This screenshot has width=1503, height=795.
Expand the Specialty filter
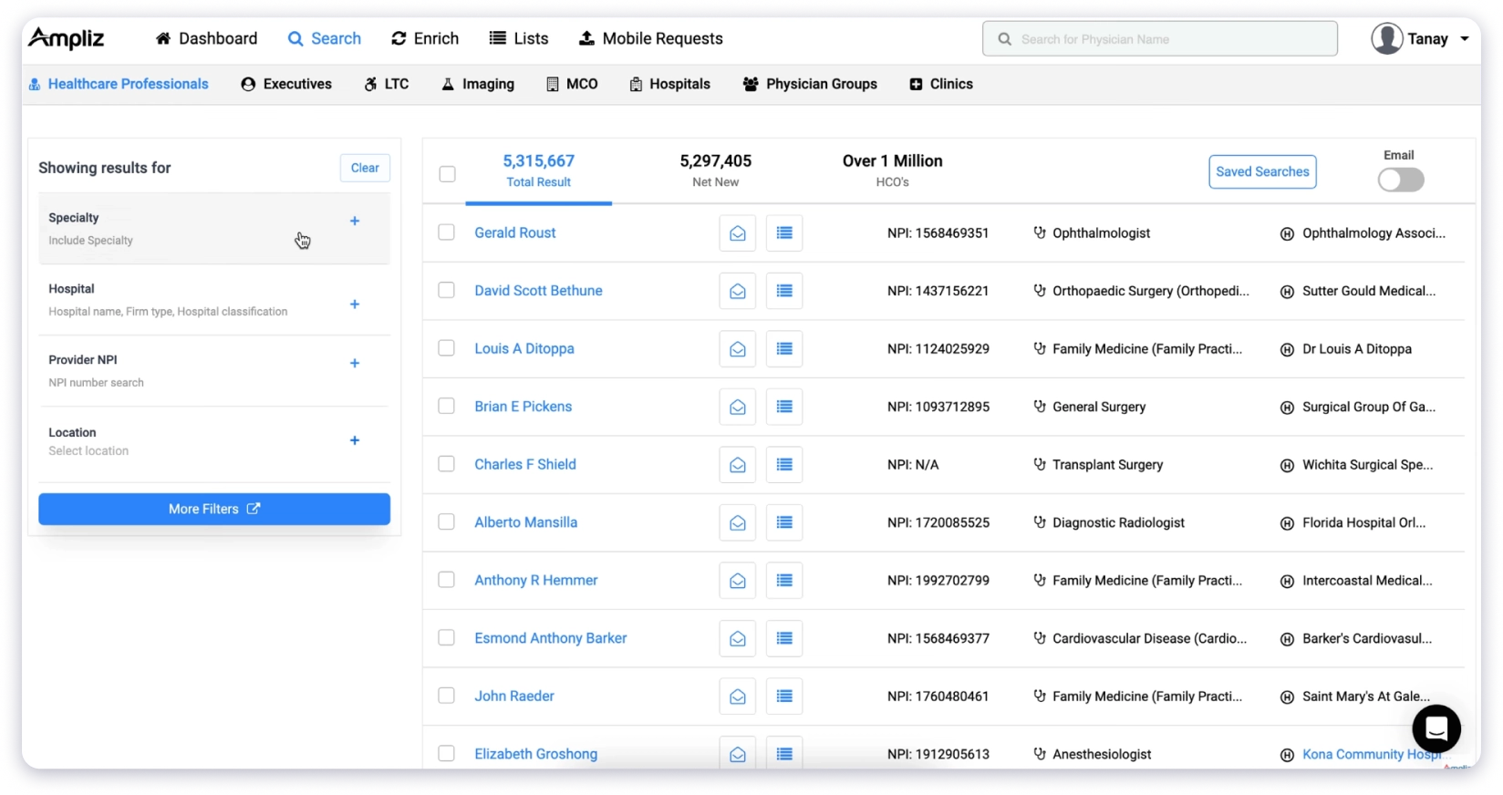(x=355, y=221)
